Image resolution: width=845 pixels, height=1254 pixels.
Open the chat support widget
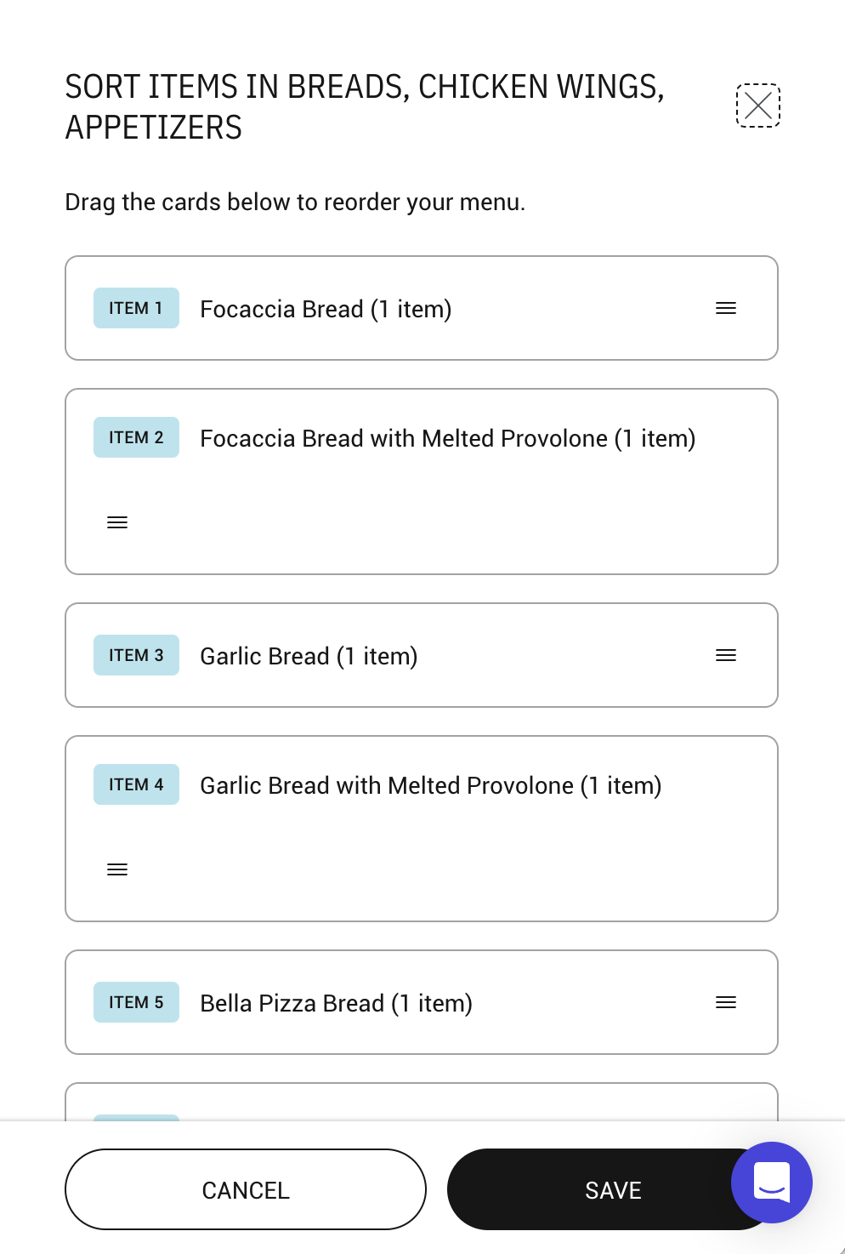tap(771, 1182)
